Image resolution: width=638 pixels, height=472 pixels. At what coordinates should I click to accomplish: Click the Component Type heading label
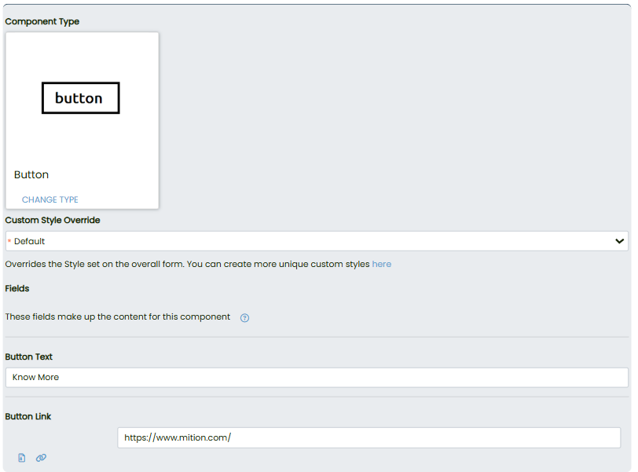click(42, 21)
